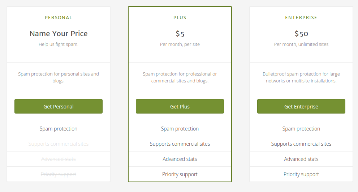Click the Get Personal button
Image resolution: width=358 pixels, height=192 pixels.
[59, 106]
